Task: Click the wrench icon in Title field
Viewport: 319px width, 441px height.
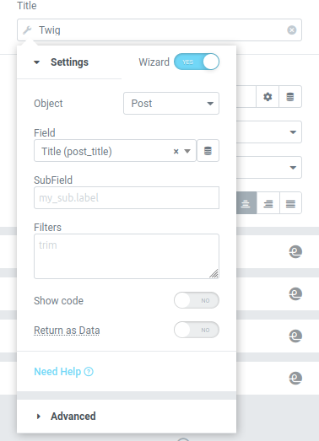Action: (27, 30)
